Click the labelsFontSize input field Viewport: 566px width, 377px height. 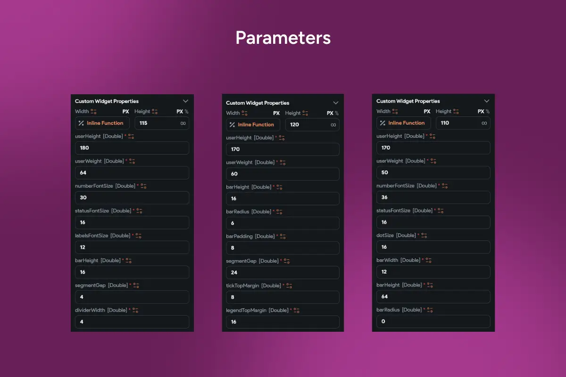point(132,247)
